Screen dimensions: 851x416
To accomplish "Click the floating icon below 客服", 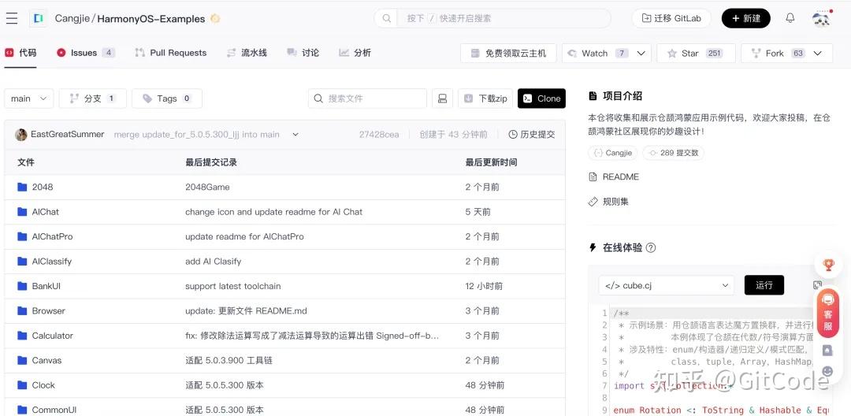I will (x=827, y=351).
